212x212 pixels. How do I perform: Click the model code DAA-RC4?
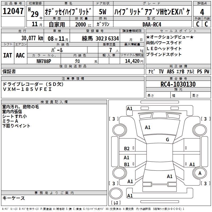[x=152, y=24]
